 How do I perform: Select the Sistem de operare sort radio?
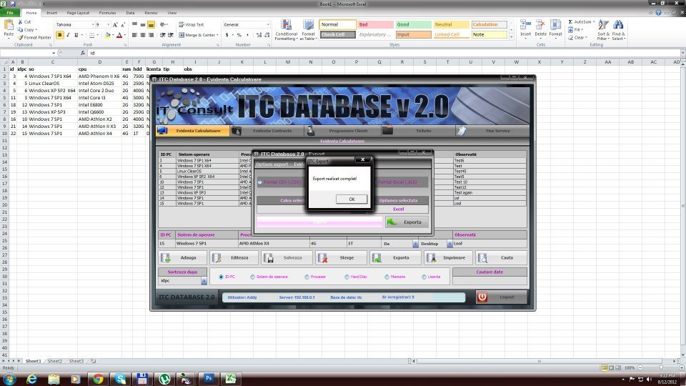click(252, 277)
